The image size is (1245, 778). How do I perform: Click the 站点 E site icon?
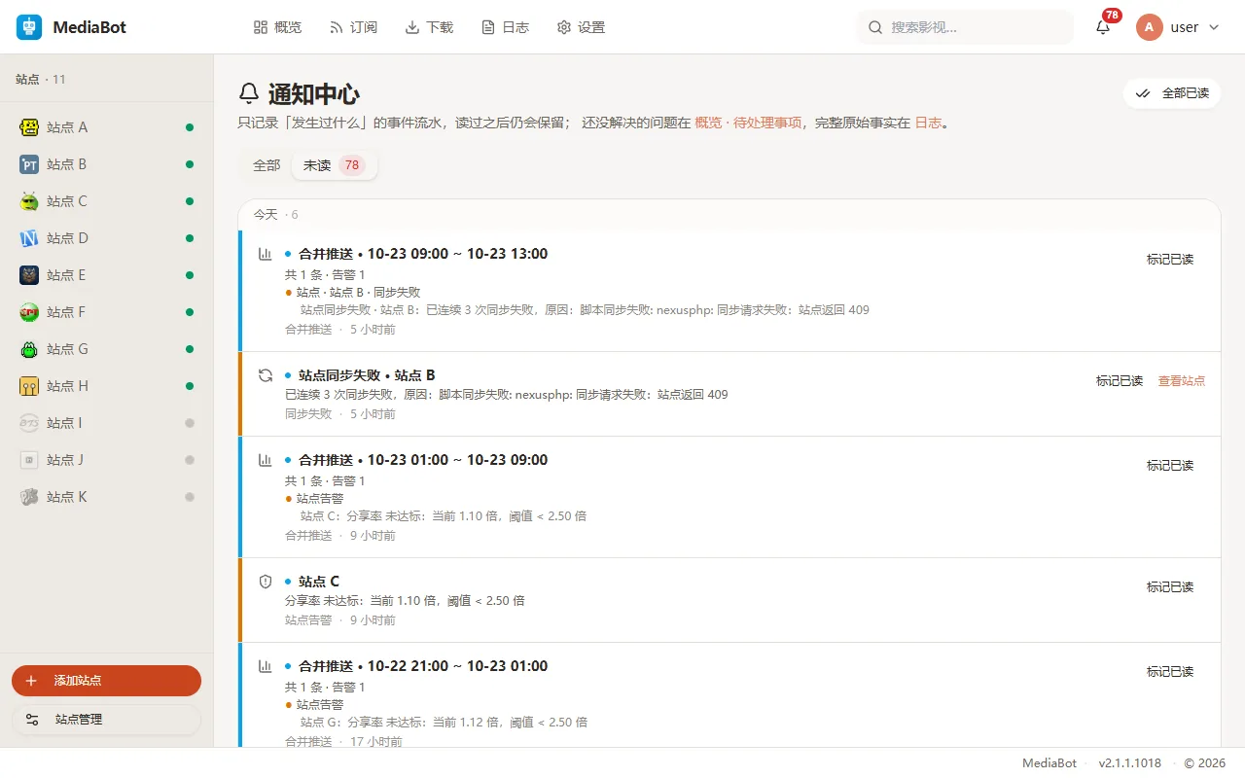click(x=29, y=275)
